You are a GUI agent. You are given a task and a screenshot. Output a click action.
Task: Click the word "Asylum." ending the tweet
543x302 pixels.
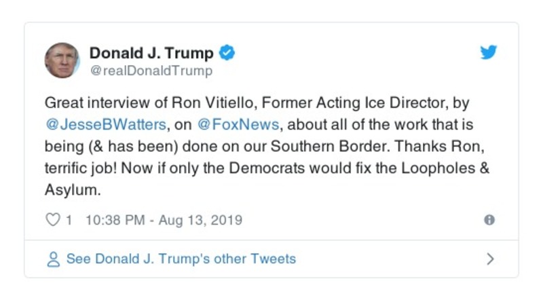click(72, 191)
